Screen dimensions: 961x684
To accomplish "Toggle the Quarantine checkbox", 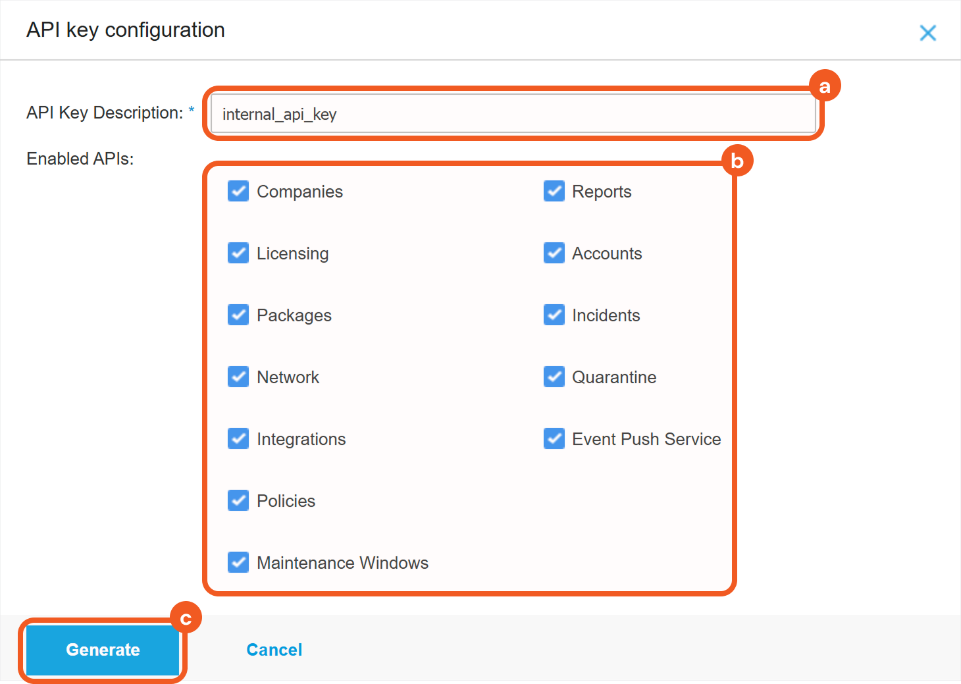I will tap(554, 377).
